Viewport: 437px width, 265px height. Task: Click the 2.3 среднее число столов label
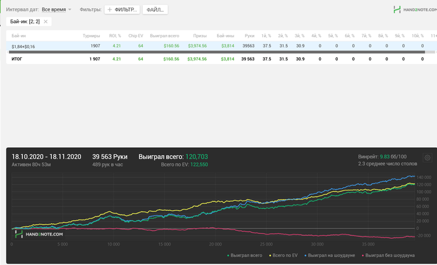coord(388,163)
